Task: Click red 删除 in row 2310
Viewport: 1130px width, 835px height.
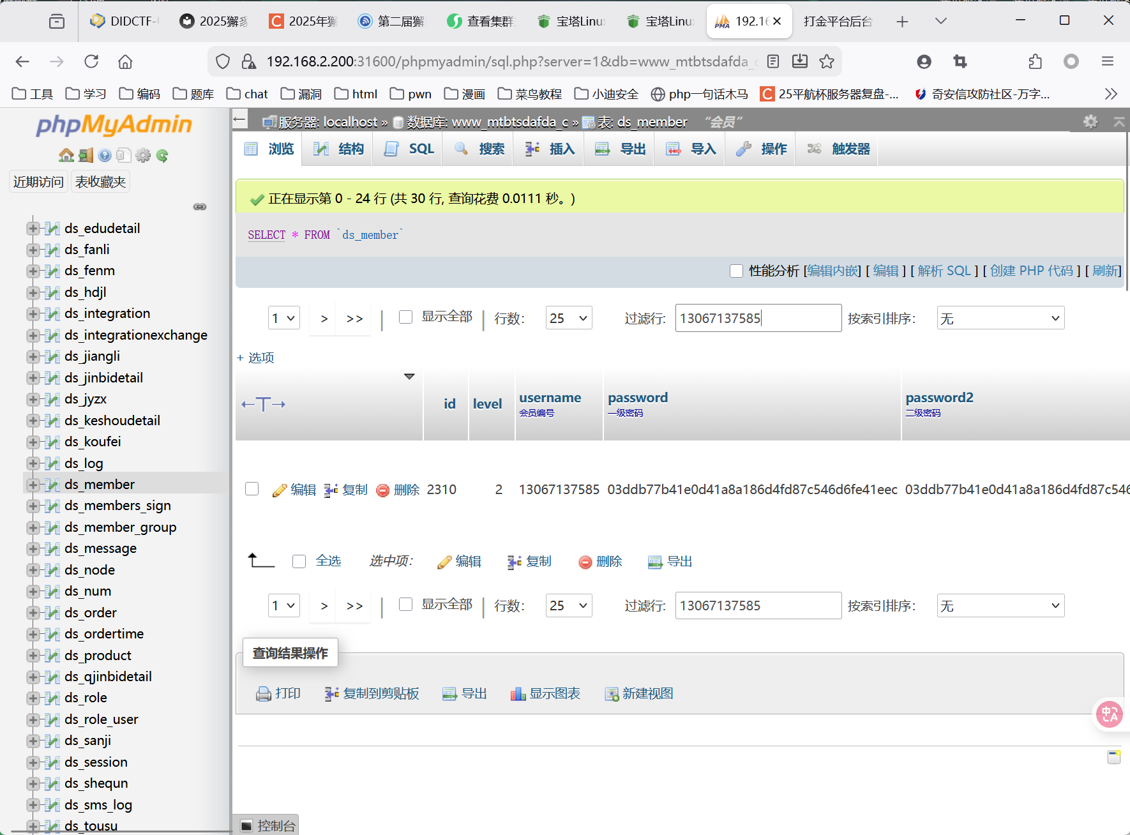Action: point(398,490)
